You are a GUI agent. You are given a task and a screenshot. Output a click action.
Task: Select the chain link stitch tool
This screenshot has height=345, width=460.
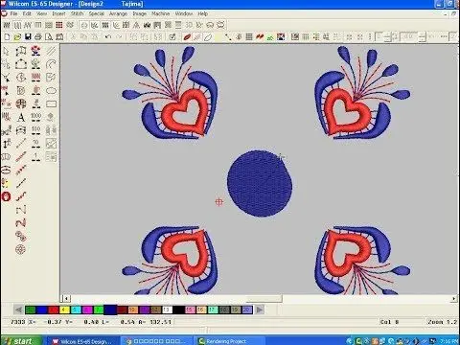[21, 236]
